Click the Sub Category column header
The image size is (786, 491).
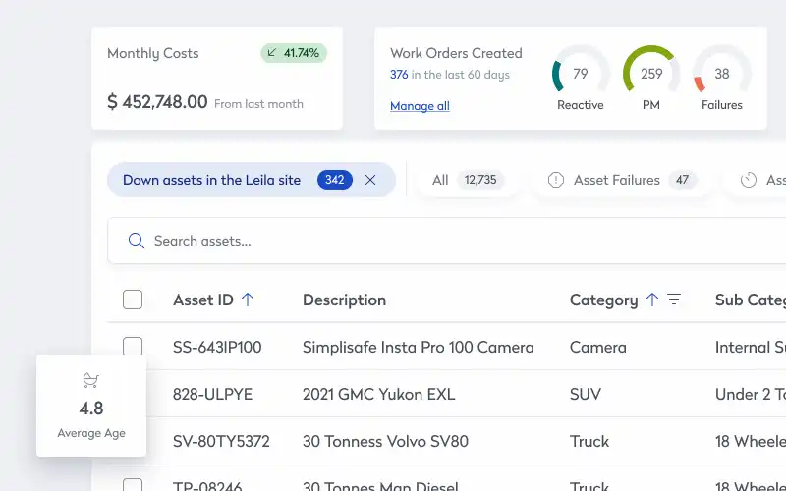tap(751, 300)
